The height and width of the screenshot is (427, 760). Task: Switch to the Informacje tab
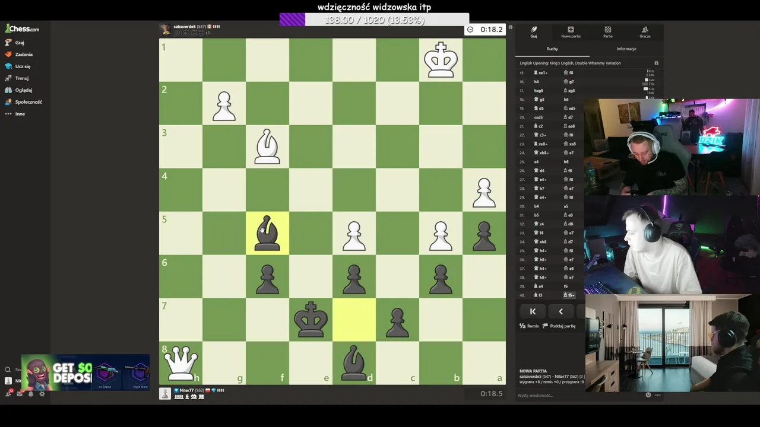tap(626, 49)
